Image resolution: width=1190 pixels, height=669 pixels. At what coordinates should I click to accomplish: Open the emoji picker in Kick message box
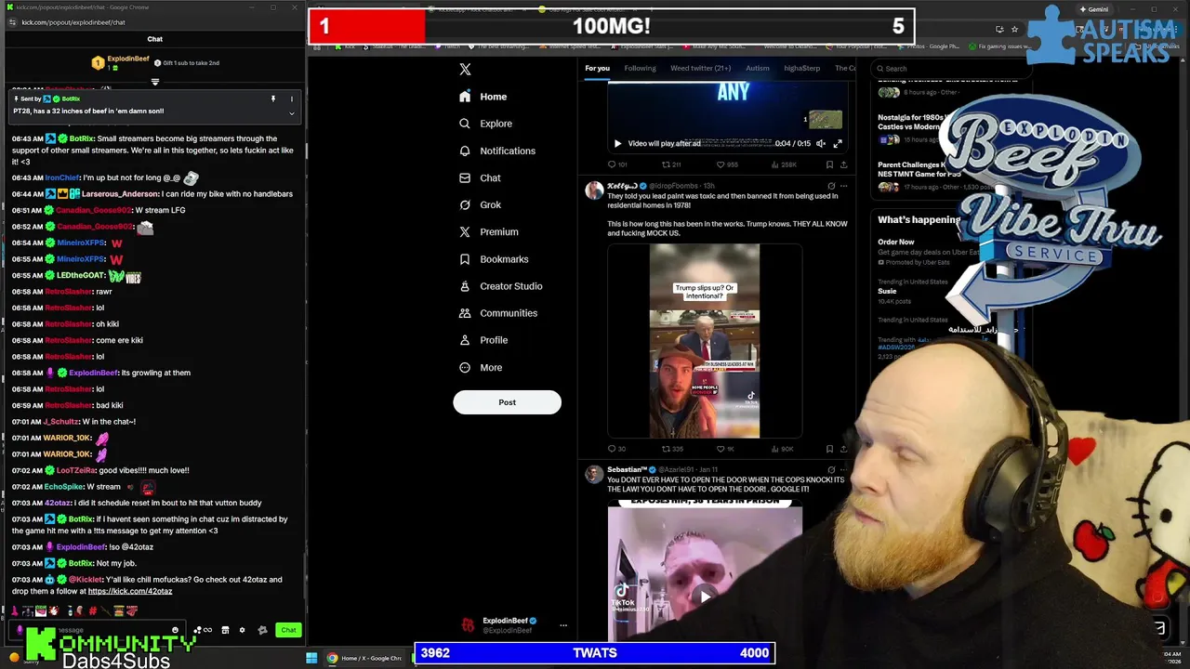pyautogui.click(x=175, y=630)
